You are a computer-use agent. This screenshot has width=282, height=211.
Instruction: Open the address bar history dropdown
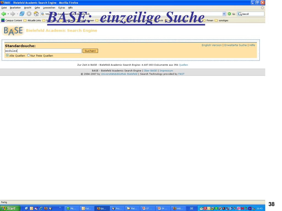pyautogui.click(x=224, y=14)
